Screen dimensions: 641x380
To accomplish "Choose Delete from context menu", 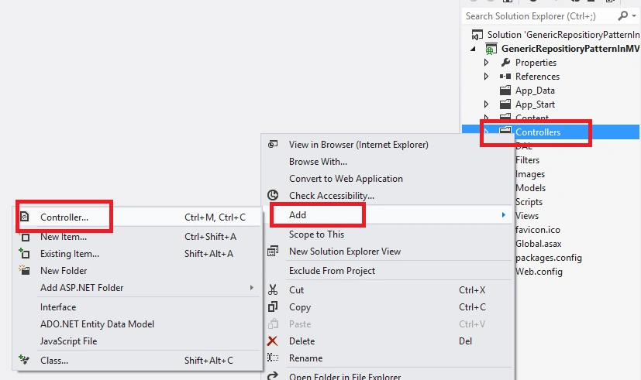I will (x=388, y=341).
